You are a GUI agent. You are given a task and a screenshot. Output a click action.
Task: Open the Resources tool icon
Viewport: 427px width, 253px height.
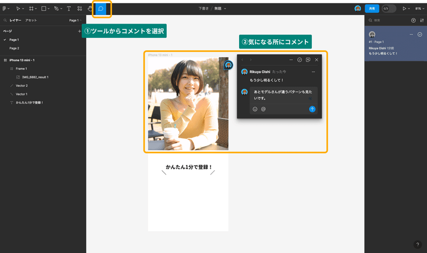click(80, 9)
